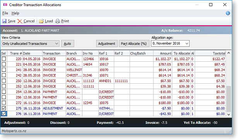Click the red Cancel X icon
The height and width of the screenshot is (140, 238).
20,21
